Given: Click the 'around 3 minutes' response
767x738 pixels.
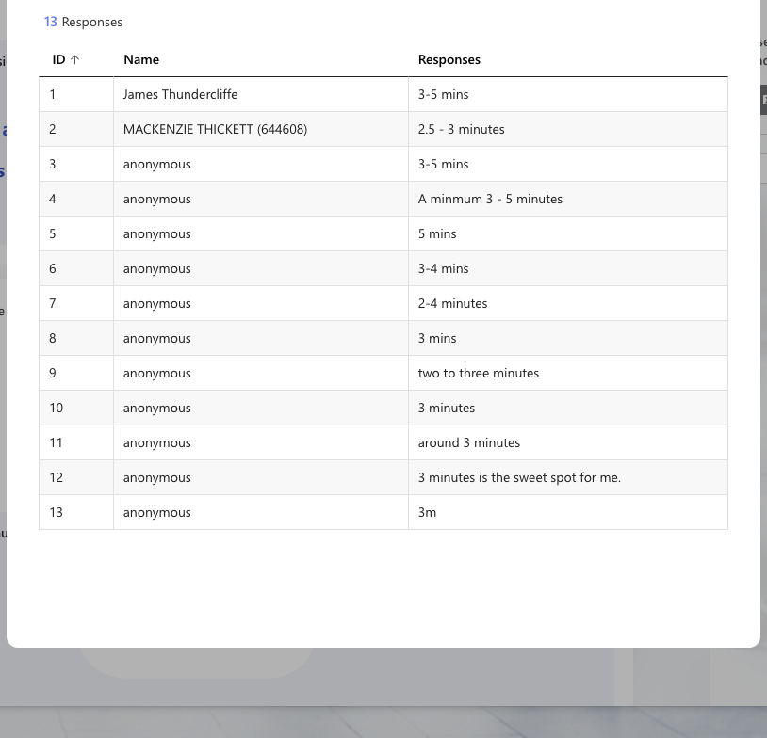Looking at the screenshot, I should pyautogui.click(x=469, y=442).
